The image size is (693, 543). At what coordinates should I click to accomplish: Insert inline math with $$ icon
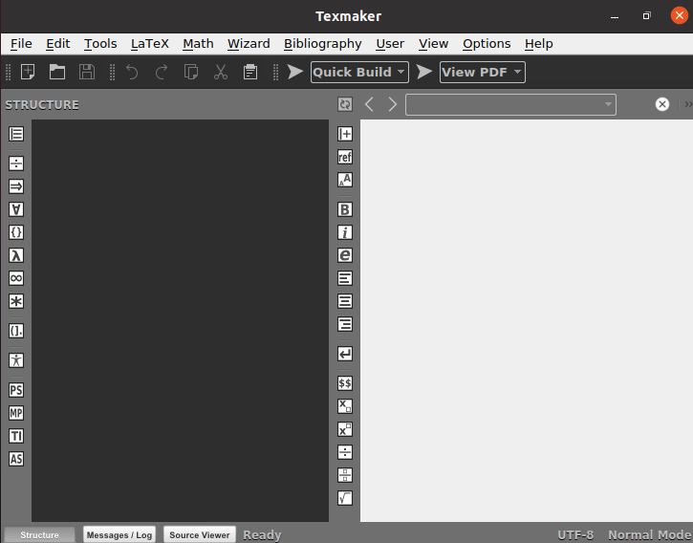345,383
